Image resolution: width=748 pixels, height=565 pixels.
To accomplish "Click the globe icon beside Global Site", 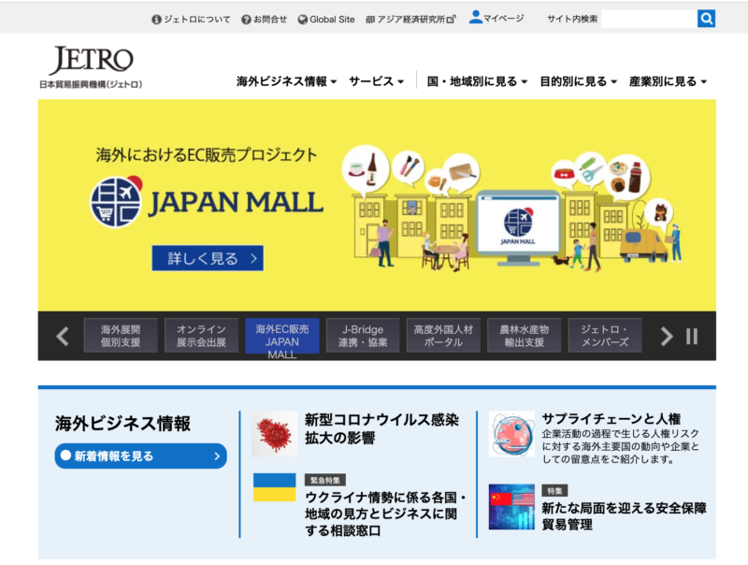I will click(302, 20).
